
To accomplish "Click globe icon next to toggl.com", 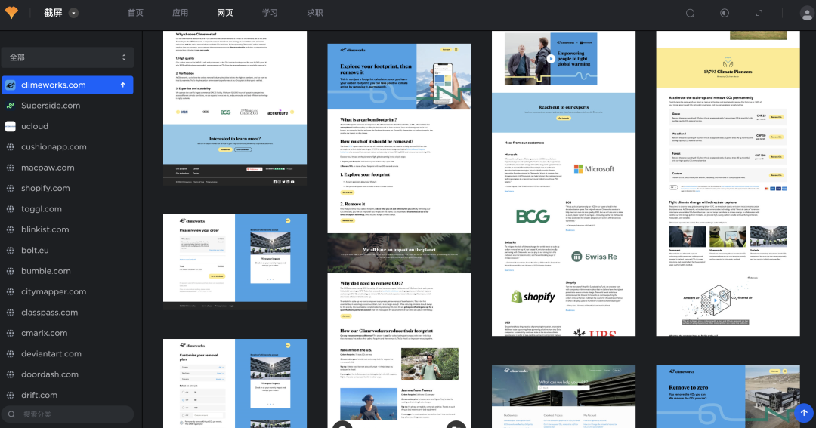I will click(x=11, y=209).
